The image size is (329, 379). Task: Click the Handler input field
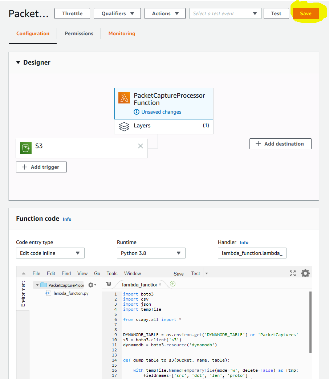tap(252, 253)
